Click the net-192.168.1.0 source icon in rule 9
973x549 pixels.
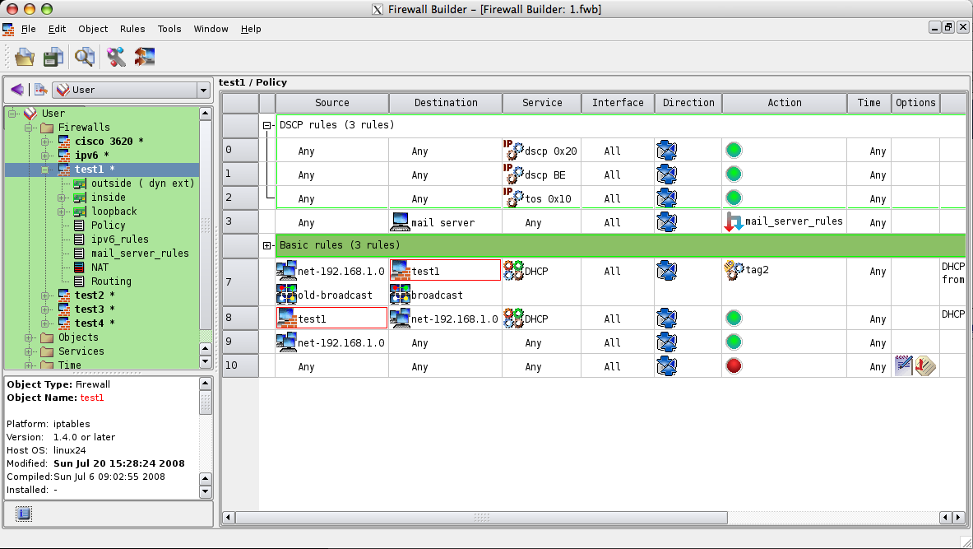pos(287,342)
